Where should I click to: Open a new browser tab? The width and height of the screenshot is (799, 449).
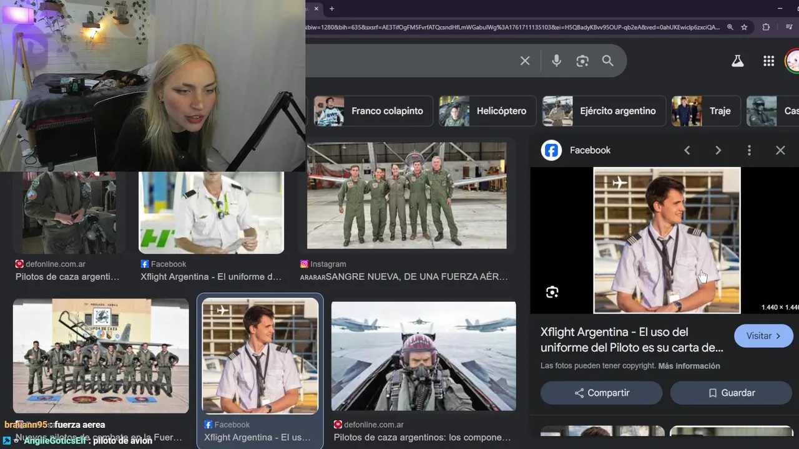click(x=331, y=9)
